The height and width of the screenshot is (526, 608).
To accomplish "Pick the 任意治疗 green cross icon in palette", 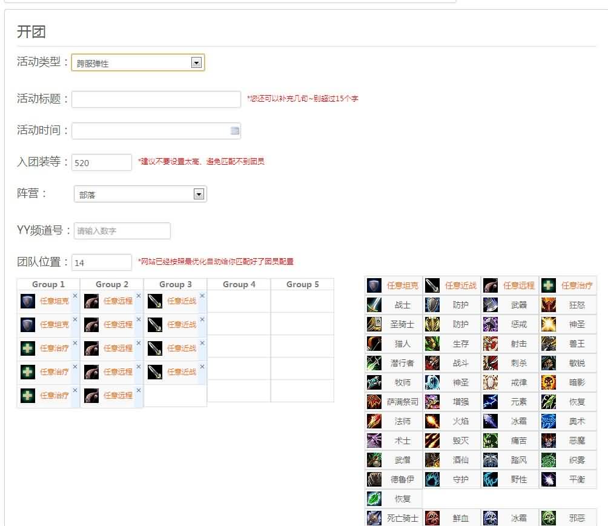I will [549, 285].
